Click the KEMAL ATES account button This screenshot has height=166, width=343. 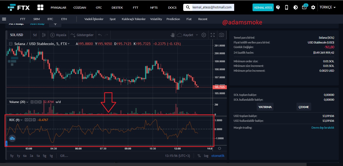click(263, 7)
